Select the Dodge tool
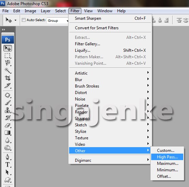The image size is (189, 187). 7,147
